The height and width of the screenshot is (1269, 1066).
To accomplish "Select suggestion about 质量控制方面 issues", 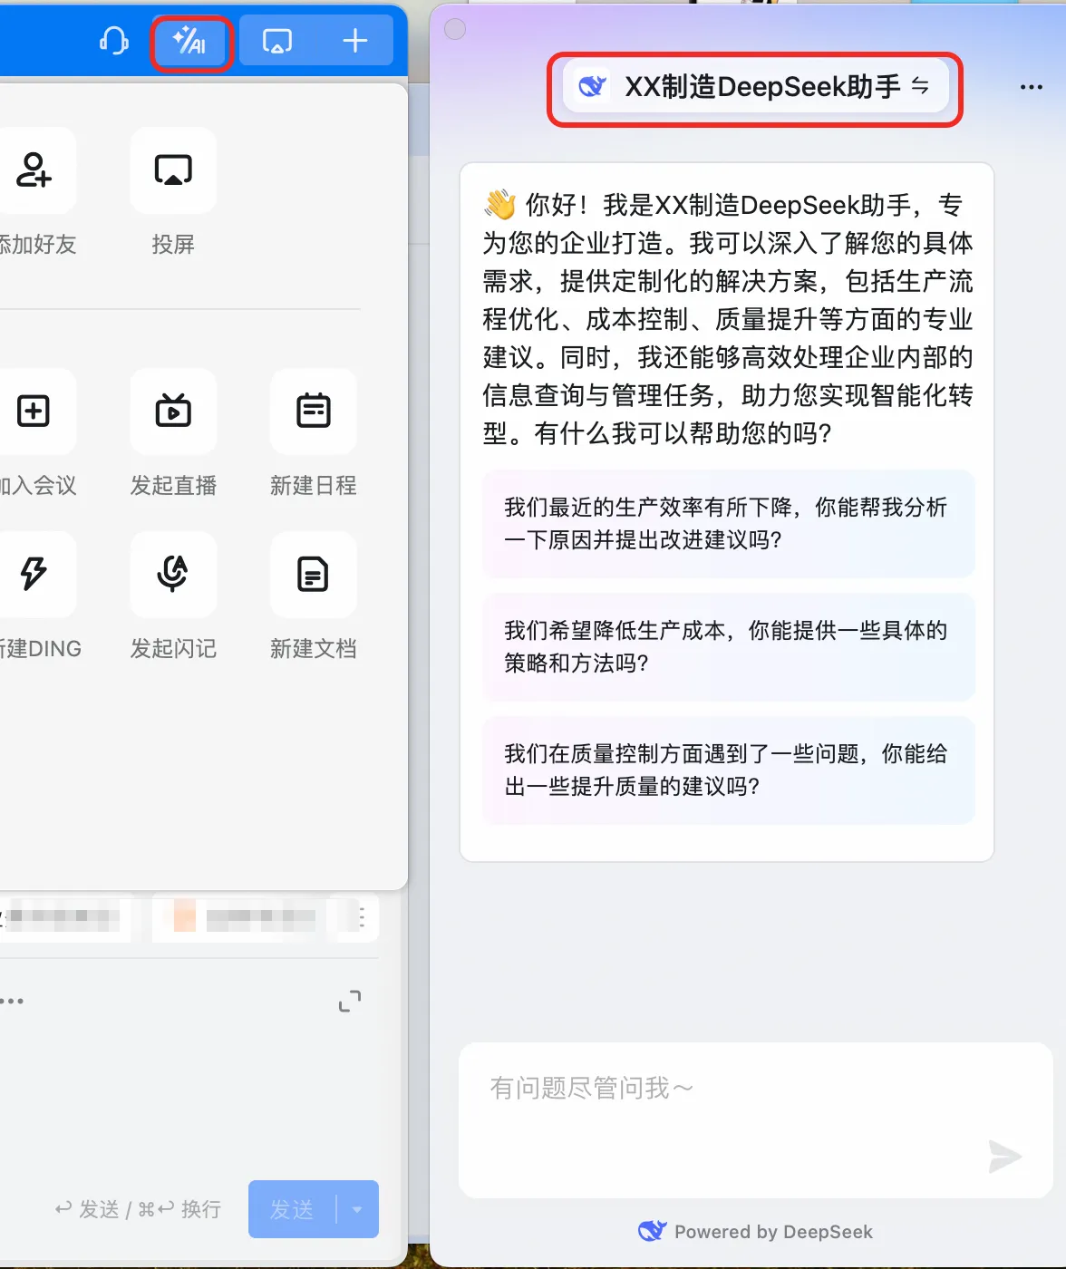I will click(728, 770).
